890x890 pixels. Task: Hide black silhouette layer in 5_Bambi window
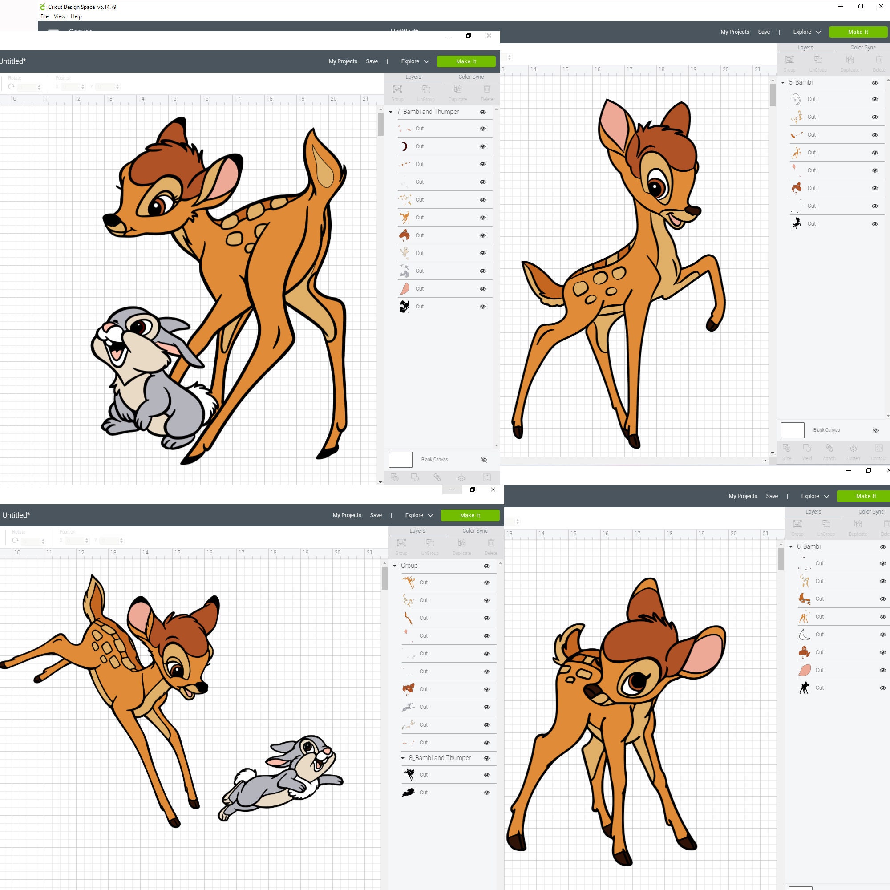tap(875, 224)
